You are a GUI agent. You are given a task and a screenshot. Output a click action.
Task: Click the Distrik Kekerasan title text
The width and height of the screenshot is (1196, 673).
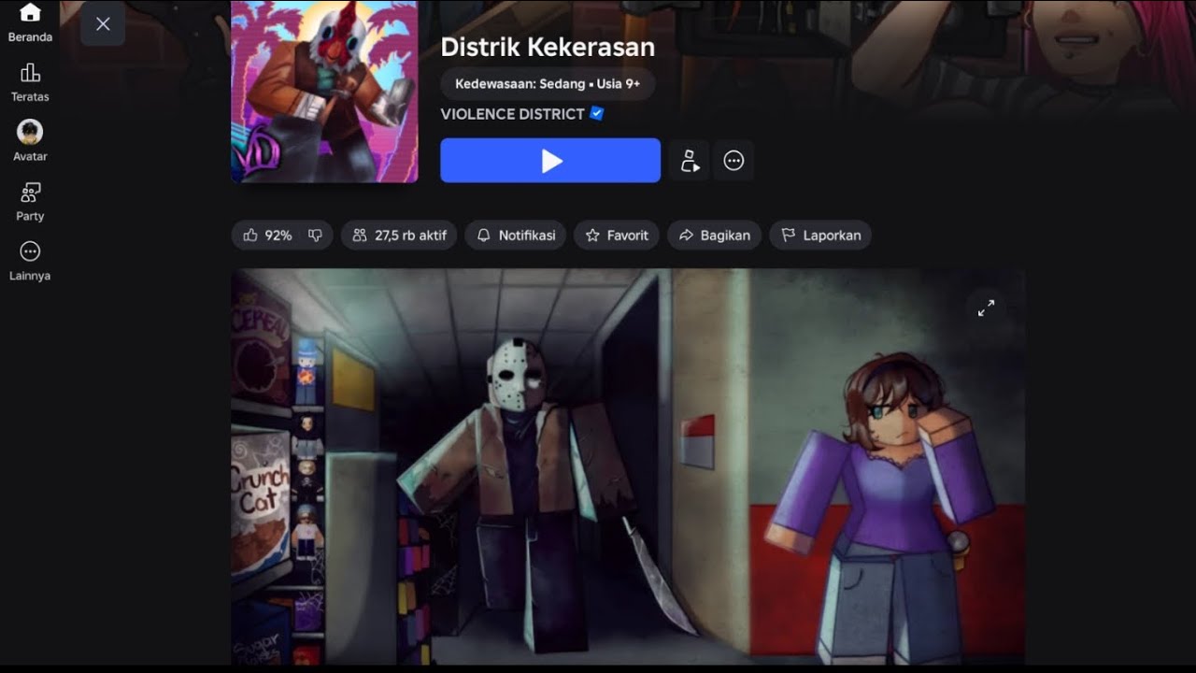click(x=548, y=47)
